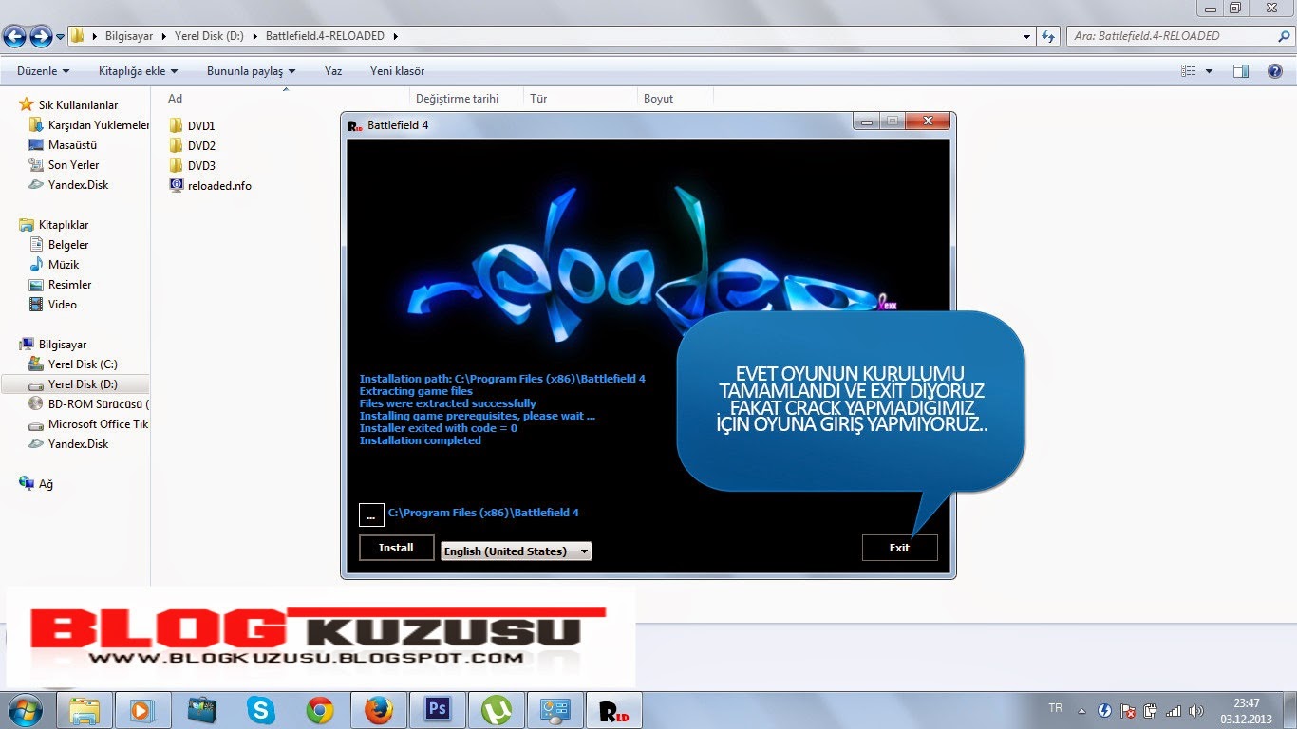Open Firefox from the taskbar
The width and height of the screenshot is (1297, 729).
click(x=378, y=710)
